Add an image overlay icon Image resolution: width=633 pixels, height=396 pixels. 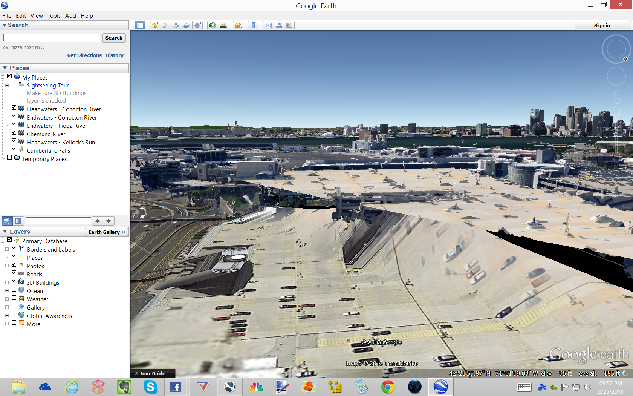(187, 25)
